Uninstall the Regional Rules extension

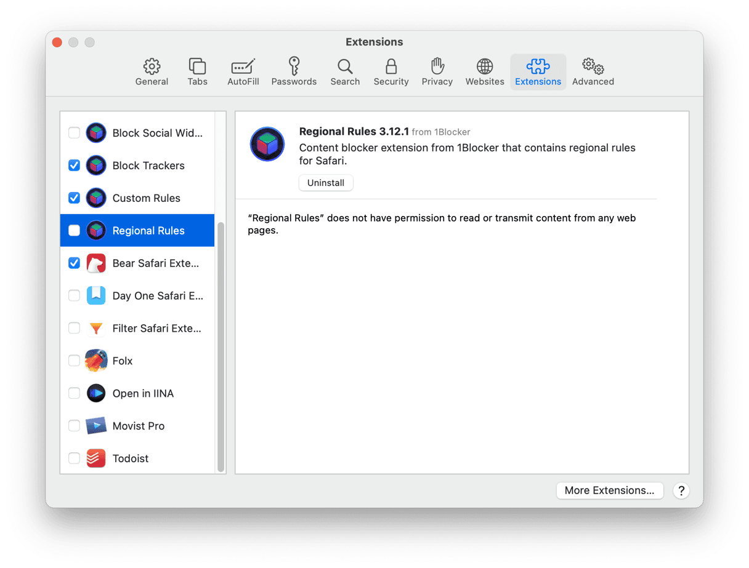pos(326,183)
